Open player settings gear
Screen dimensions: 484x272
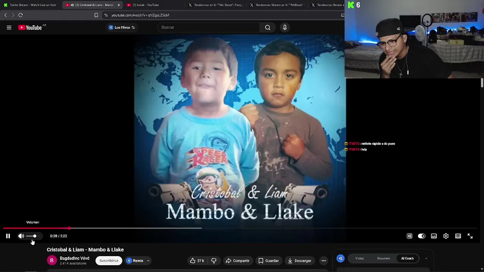(446, 236)
